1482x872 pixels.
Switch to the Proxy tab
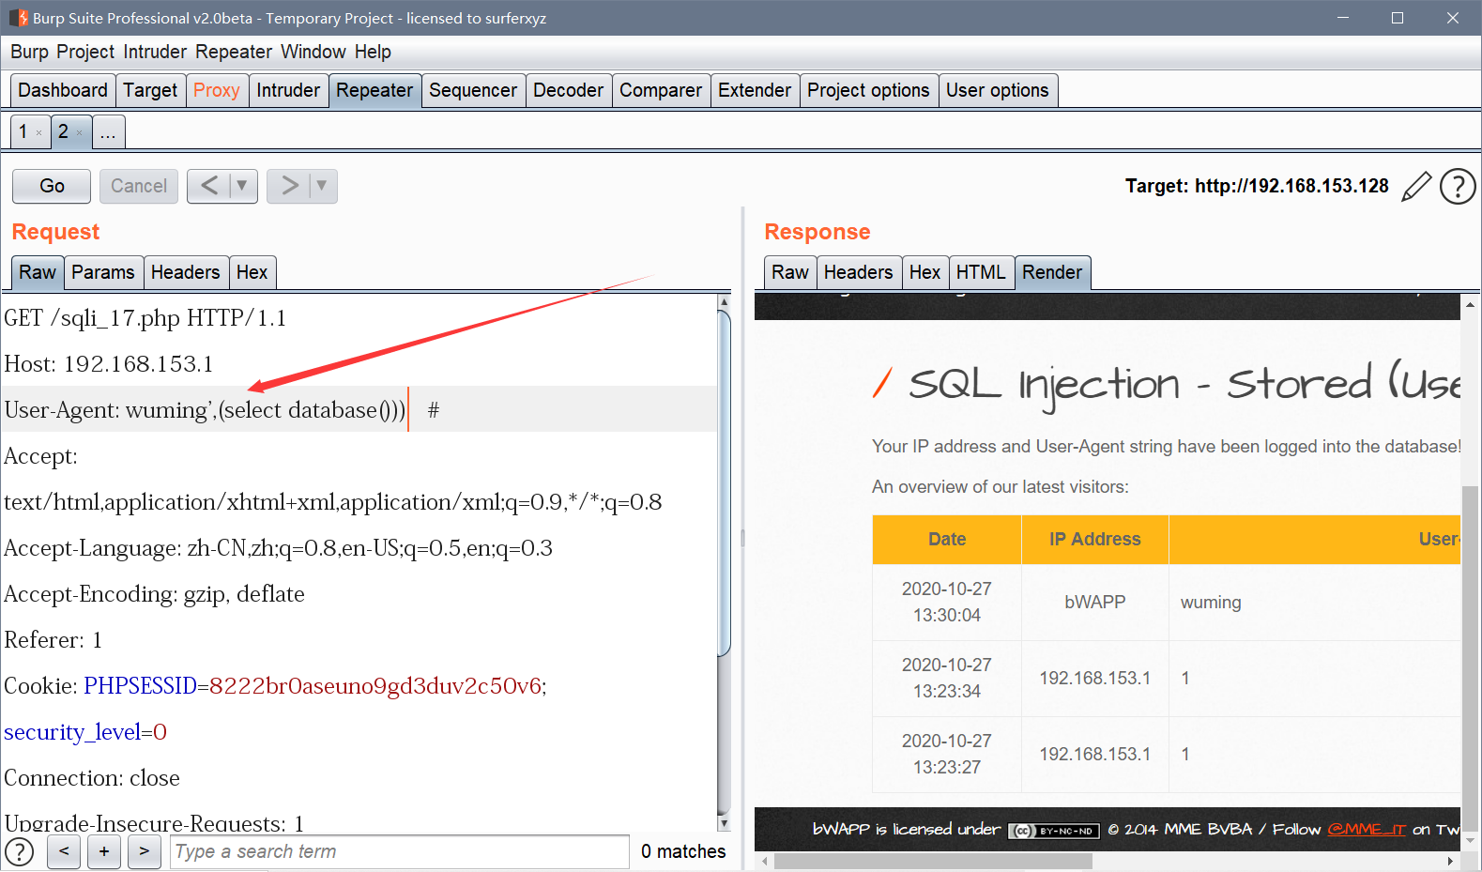click(217, 90)
